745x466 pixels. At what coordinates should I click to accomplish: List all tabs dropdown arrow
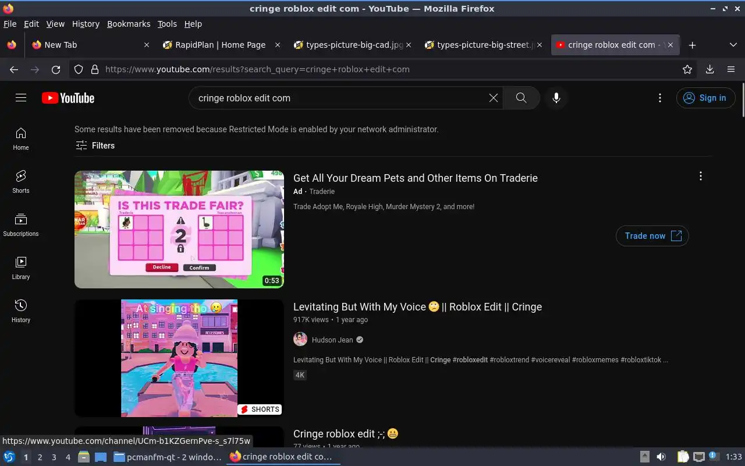733,45
